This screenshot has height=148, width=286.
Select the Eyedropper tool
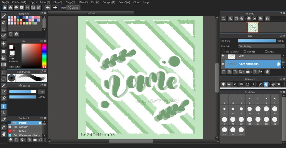pos(3,127)
